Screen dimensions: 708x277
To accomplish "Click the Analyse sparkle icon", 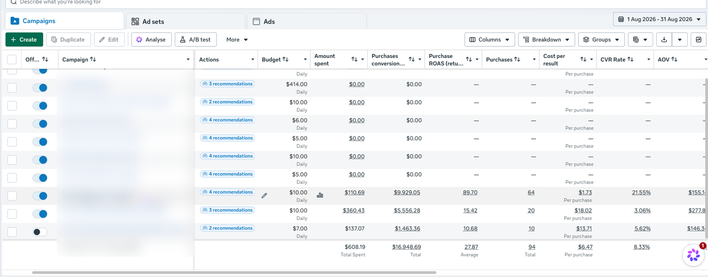I will 139,39.
